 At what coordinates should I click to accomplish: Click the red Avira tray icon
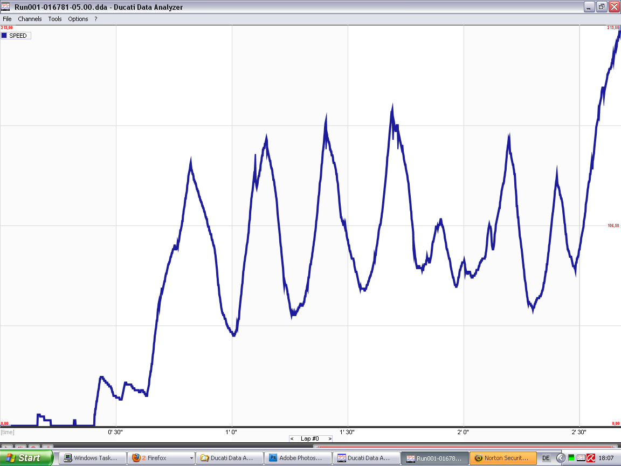[x=591, y=458]
